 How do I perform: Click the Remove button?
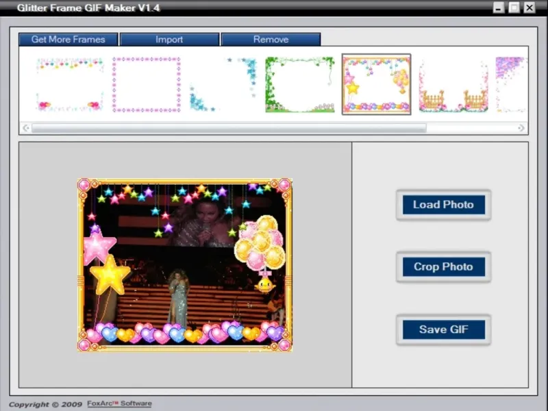pos(271,40)
